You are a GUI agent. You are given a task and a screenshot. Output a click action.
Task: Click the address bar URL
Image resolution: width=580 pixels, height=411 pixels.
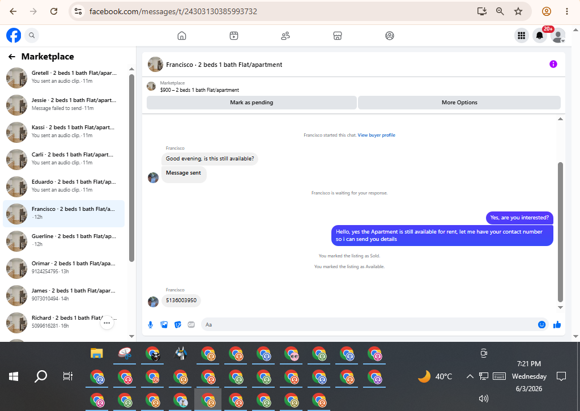[173, 11]
